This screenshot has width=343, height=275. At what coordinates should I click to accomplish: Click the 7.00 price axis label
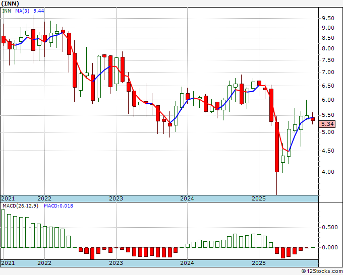pos(328,73)
